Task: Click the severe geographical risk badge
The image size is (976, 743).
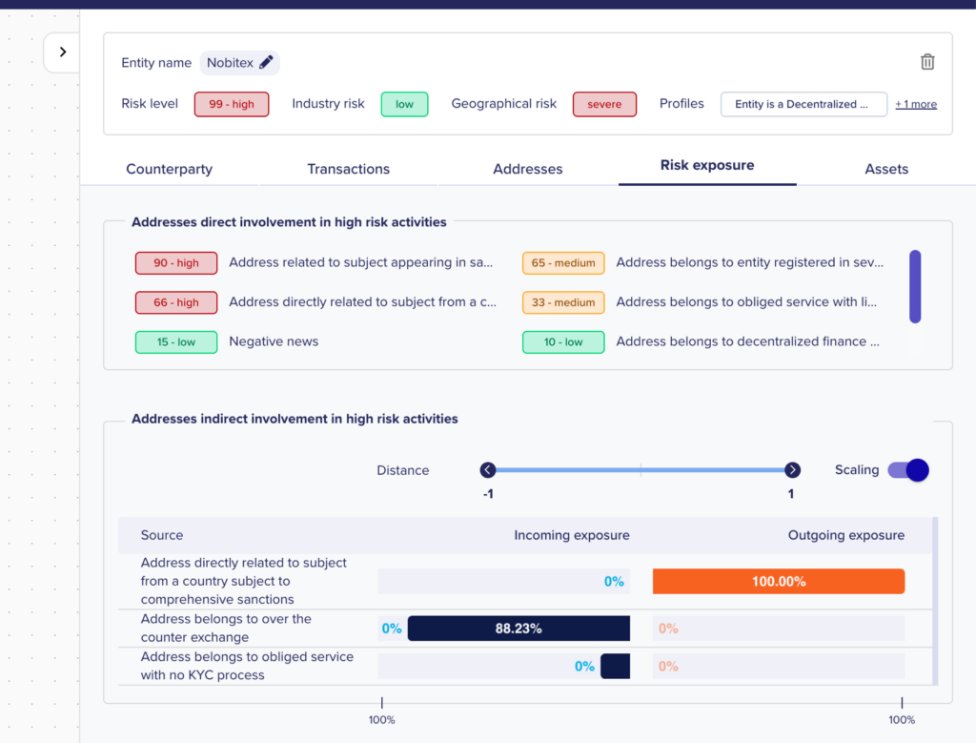Action: point(604,104)
